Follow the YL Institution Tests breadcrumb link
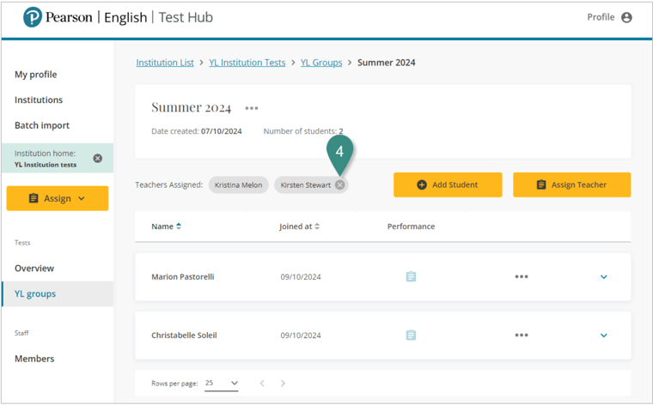The height and width of the screenshot is (405, 653). tap(247, 63)
